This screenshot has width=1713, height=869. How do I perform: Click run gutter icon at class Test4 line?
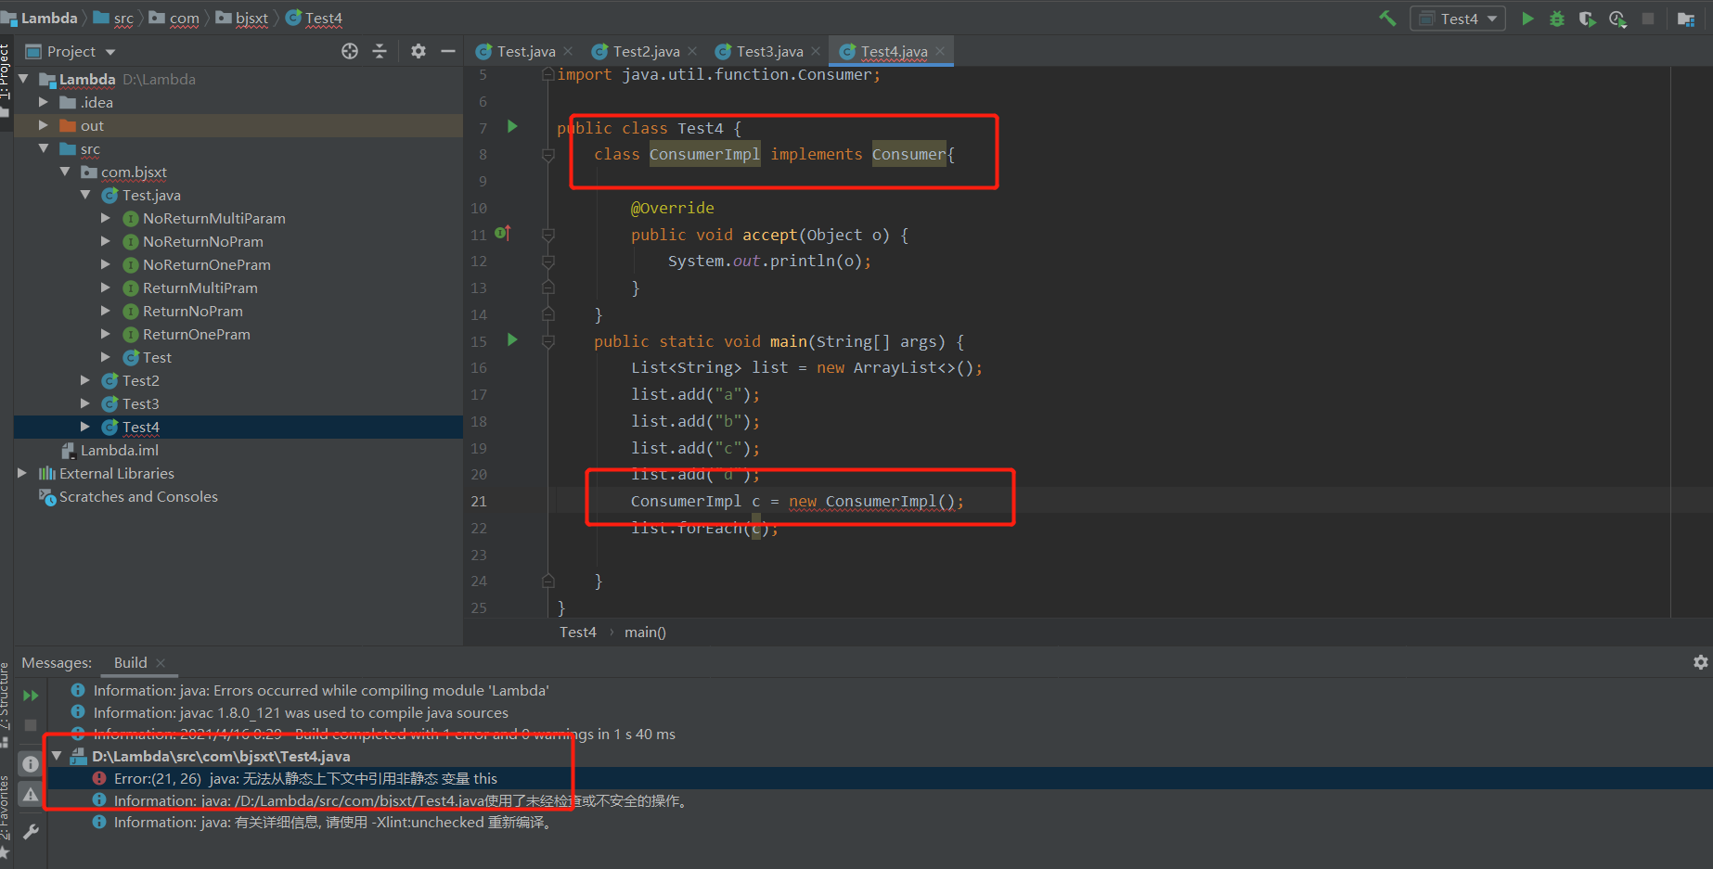[x=512, y=126]
